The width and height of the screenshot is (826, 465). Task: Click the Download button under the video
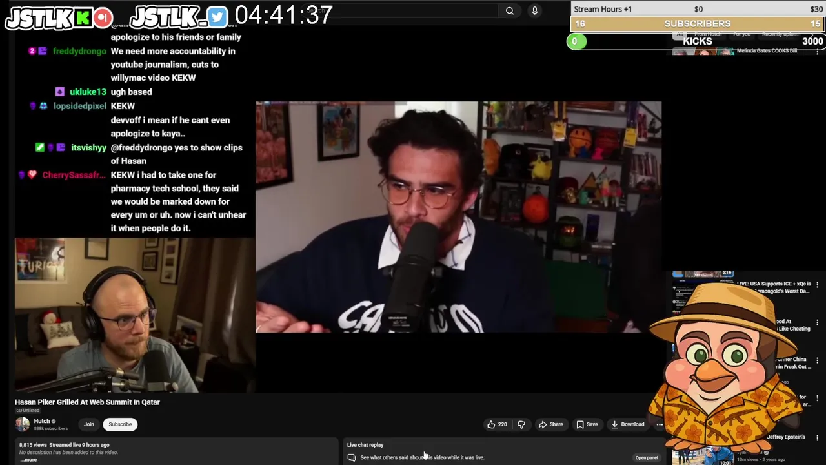(627, 424)
